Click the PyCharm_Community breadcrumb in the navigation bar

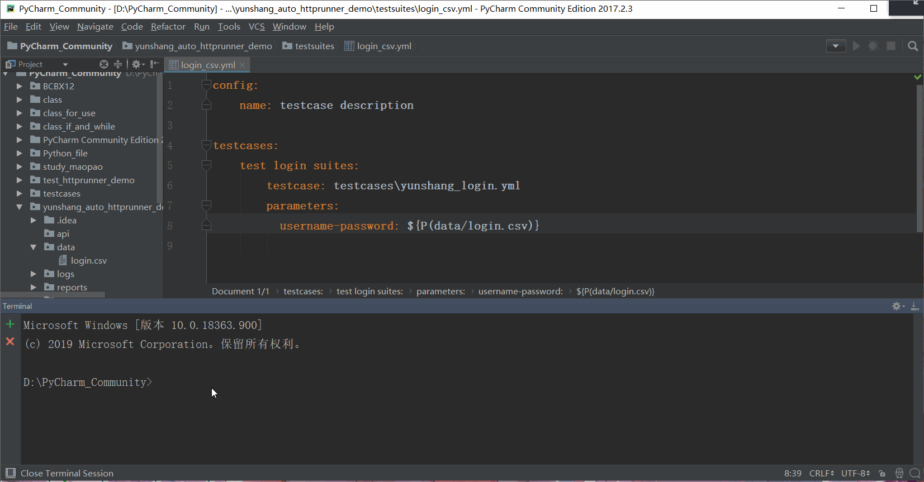(60, 46)
